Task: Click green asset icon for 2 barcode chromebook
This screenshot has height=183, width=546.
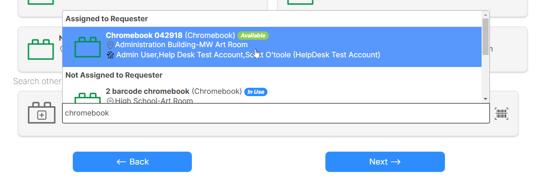Action: [88, 98]
